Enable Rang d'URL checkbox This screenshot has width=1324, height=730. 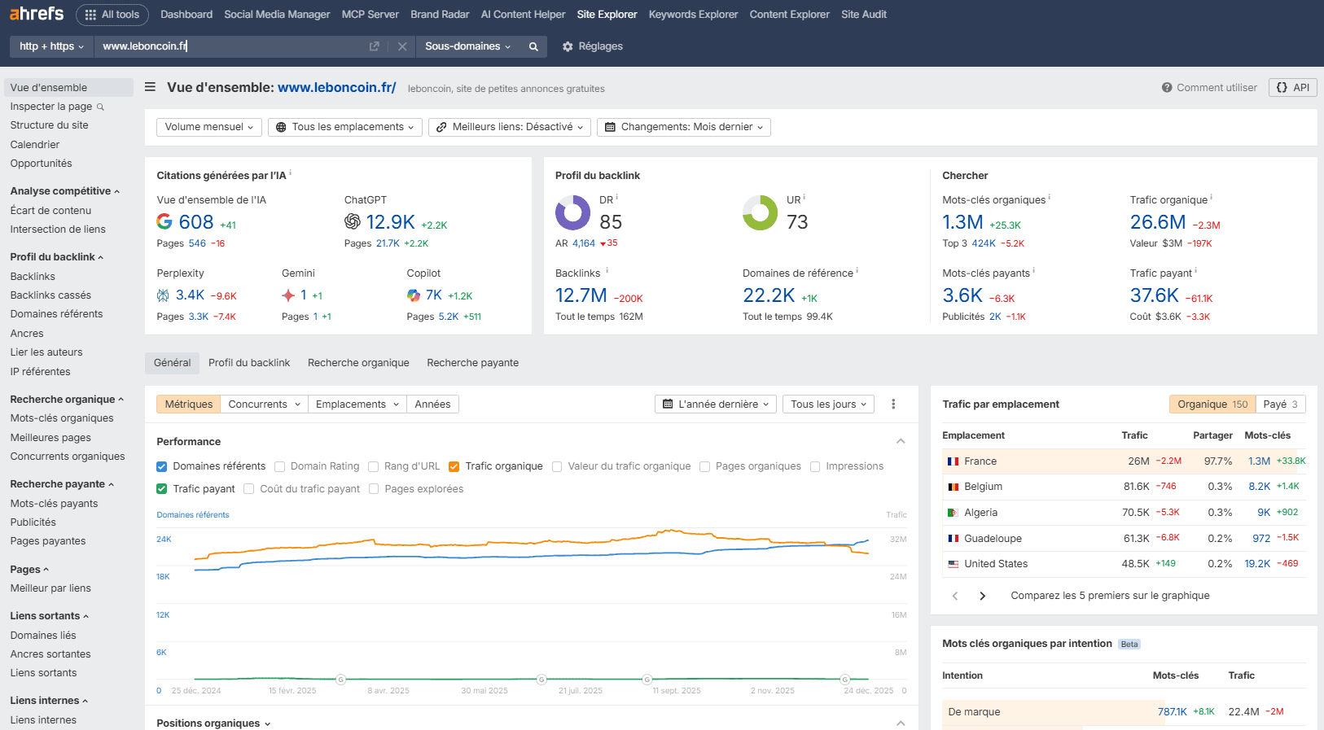click(373, 466)
